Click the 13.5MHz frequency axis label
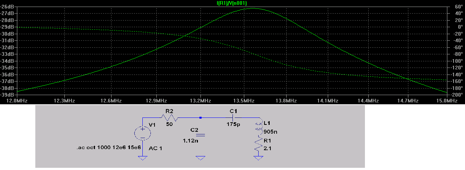This screenshot has height=170, width=465. pyautogui.click(x=244, y=100)
